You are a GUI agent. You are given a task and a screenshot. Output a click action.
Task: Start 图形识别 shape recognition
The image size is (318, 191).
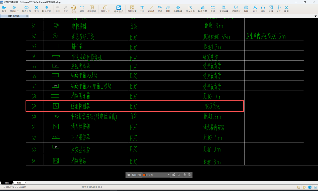[132, 9]
